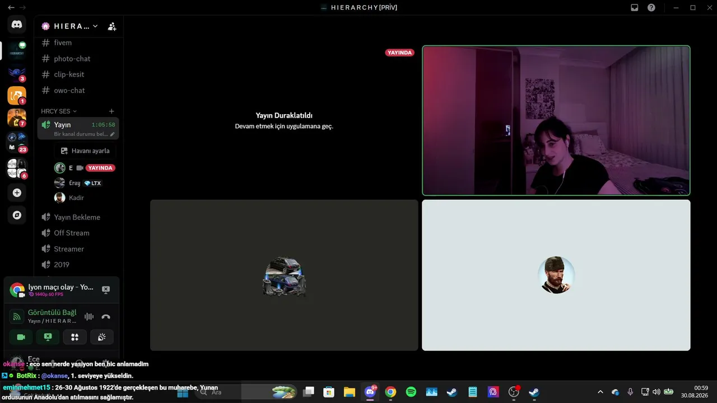This screenshot has width=717, height=403.
Task: Add a new server
Action: [17, 193]
